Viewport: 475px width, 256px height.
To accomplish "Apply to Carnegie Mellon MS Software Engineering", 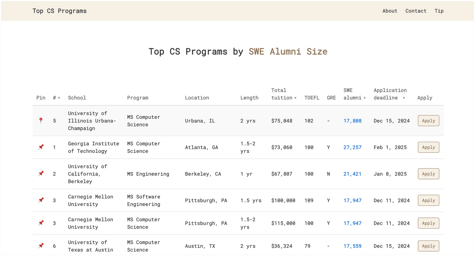I will pos(428,201).
